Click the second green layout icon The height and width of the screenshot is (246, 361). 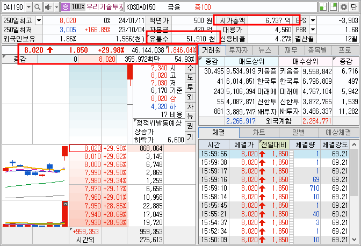coord(334,7)
